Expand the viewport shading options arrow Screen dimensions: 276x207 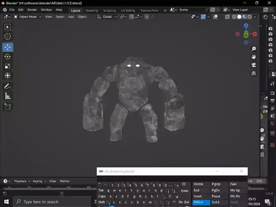255,17
